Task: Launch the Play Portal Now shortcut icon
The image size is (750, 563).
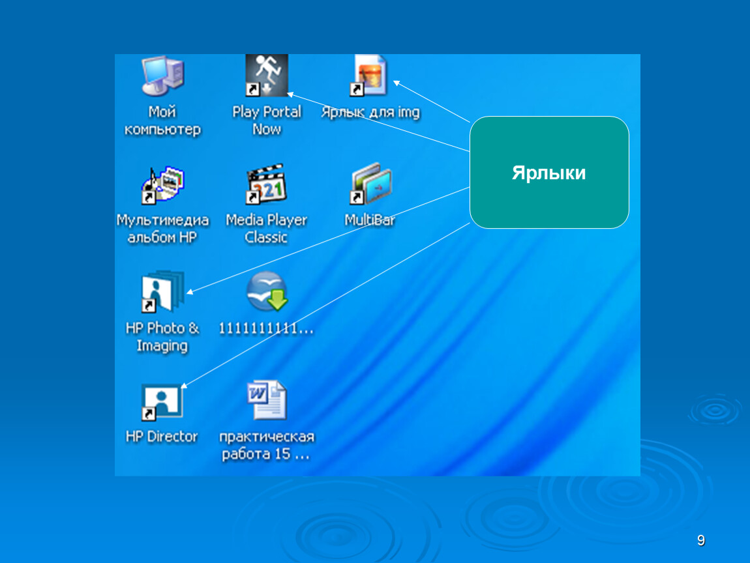Action: click(267, 75)
